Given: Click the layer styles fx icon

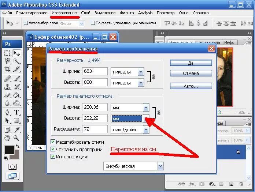Looking at the screenshot, I should pyautogui.click(x=191, y=184).
